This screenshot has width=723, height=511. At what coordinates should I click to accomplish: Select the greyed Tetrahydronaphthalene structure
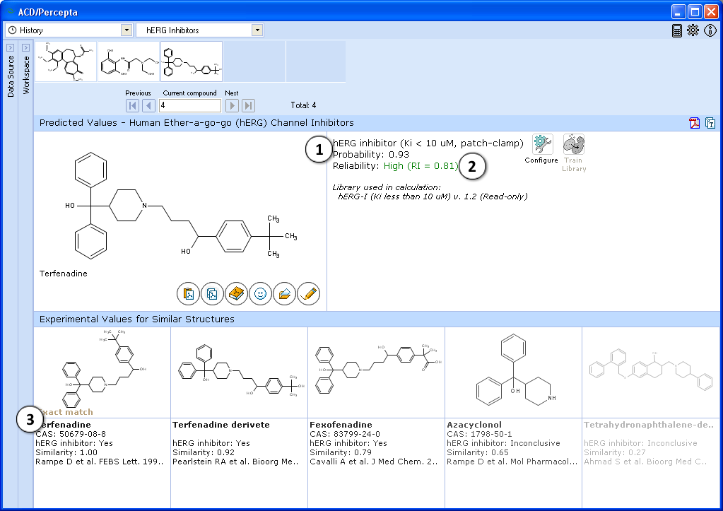pyautogui.click(x=651, y=372)
